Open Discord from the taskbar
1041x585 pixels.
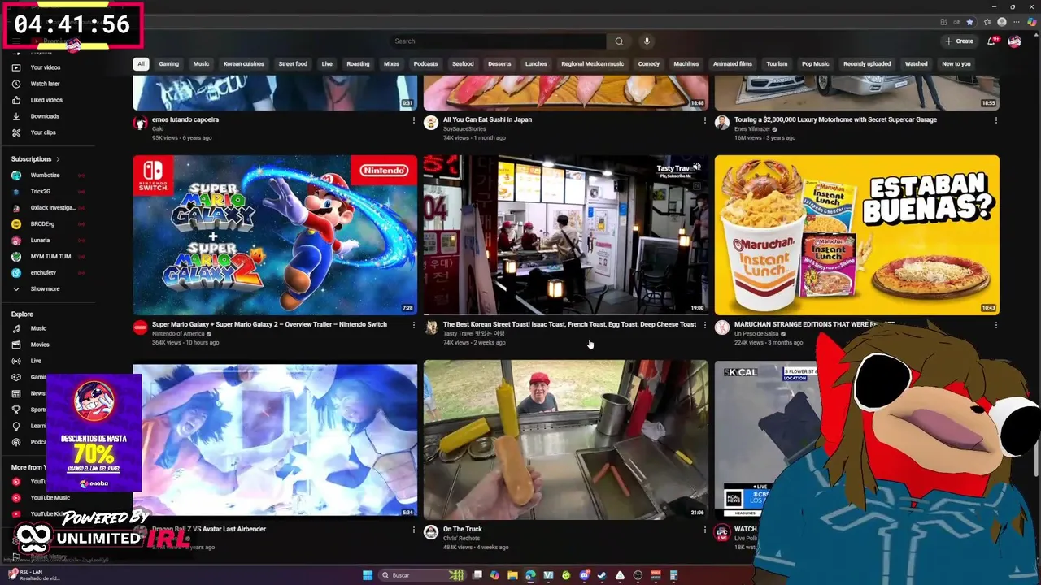(584, 575)
